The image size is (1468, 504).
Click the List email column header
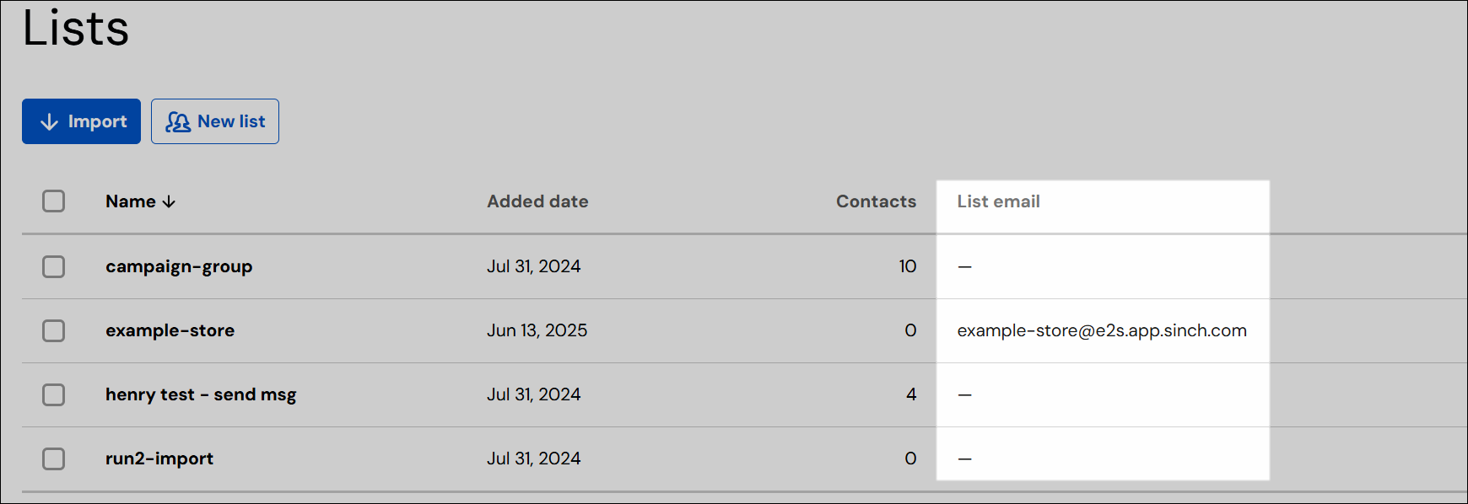point(998,201)
